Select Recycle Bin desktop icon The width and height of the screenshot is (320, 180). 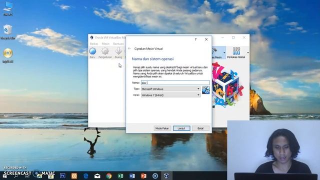8,32
